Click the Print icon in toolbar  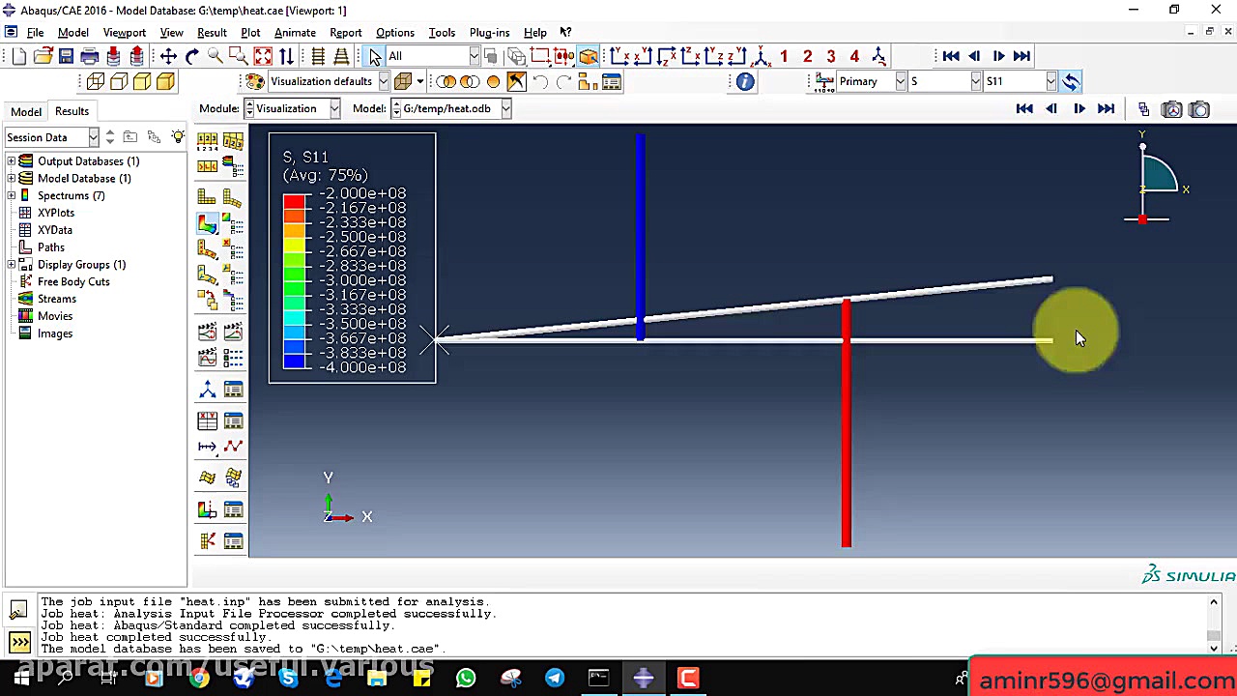pos(90,56)
